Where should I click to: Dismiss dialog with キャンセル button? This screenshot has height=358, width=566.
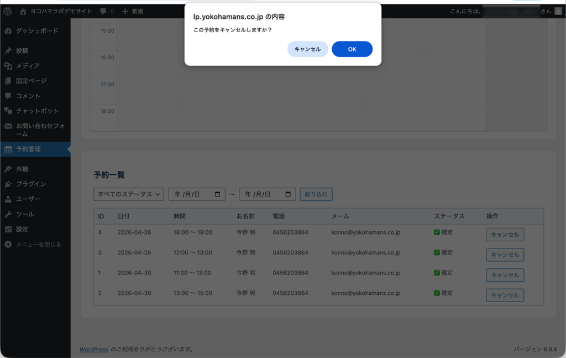[x=307, y=49]
